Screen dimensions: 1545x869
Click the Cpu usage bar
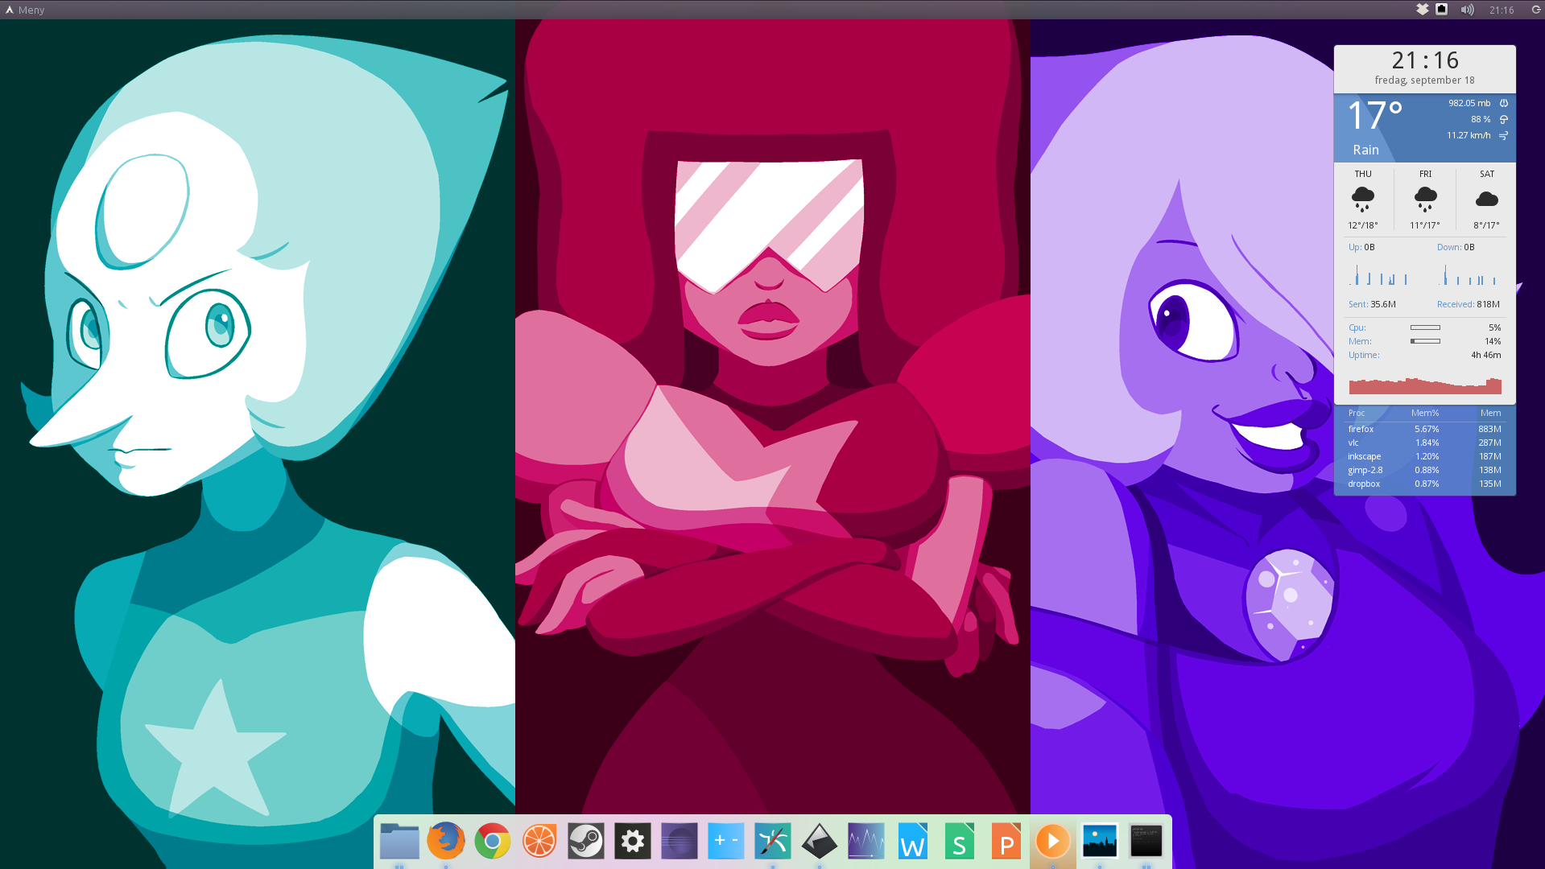click(x=1425, y=327)
